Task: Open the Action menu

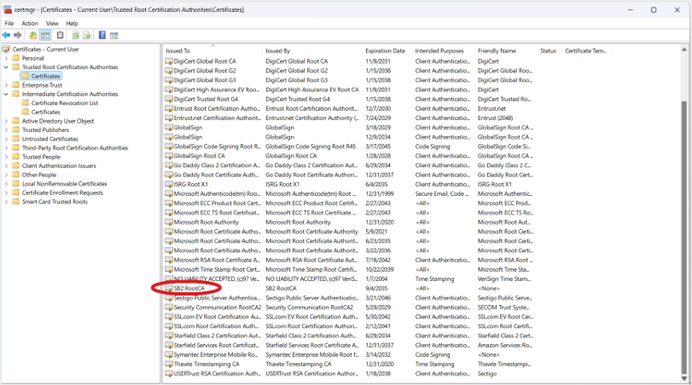Action: coord(30,23)
